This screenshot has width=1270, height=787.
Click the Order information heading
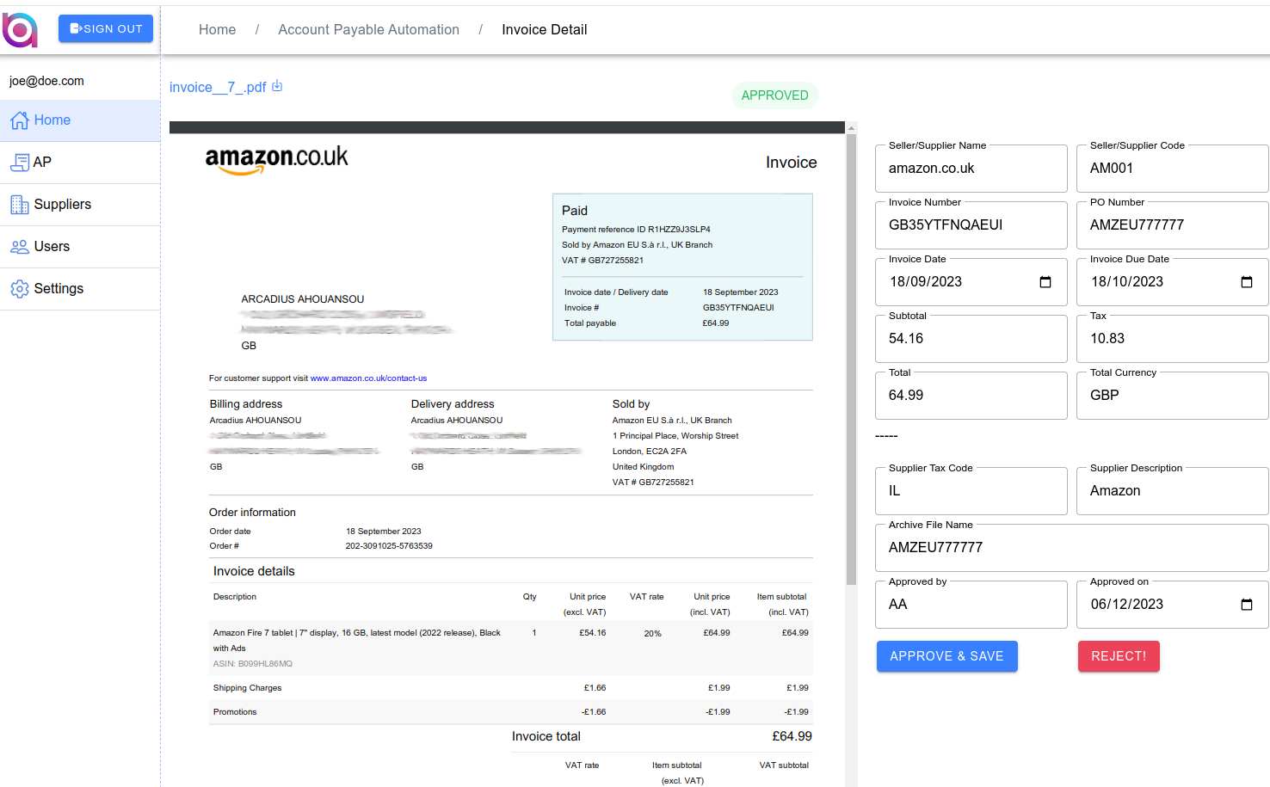click(x=252, y=513)
